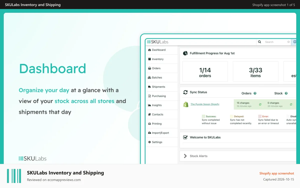
Task: Refresh orders sync for 15 changes
Action: (x=260, y=104)
